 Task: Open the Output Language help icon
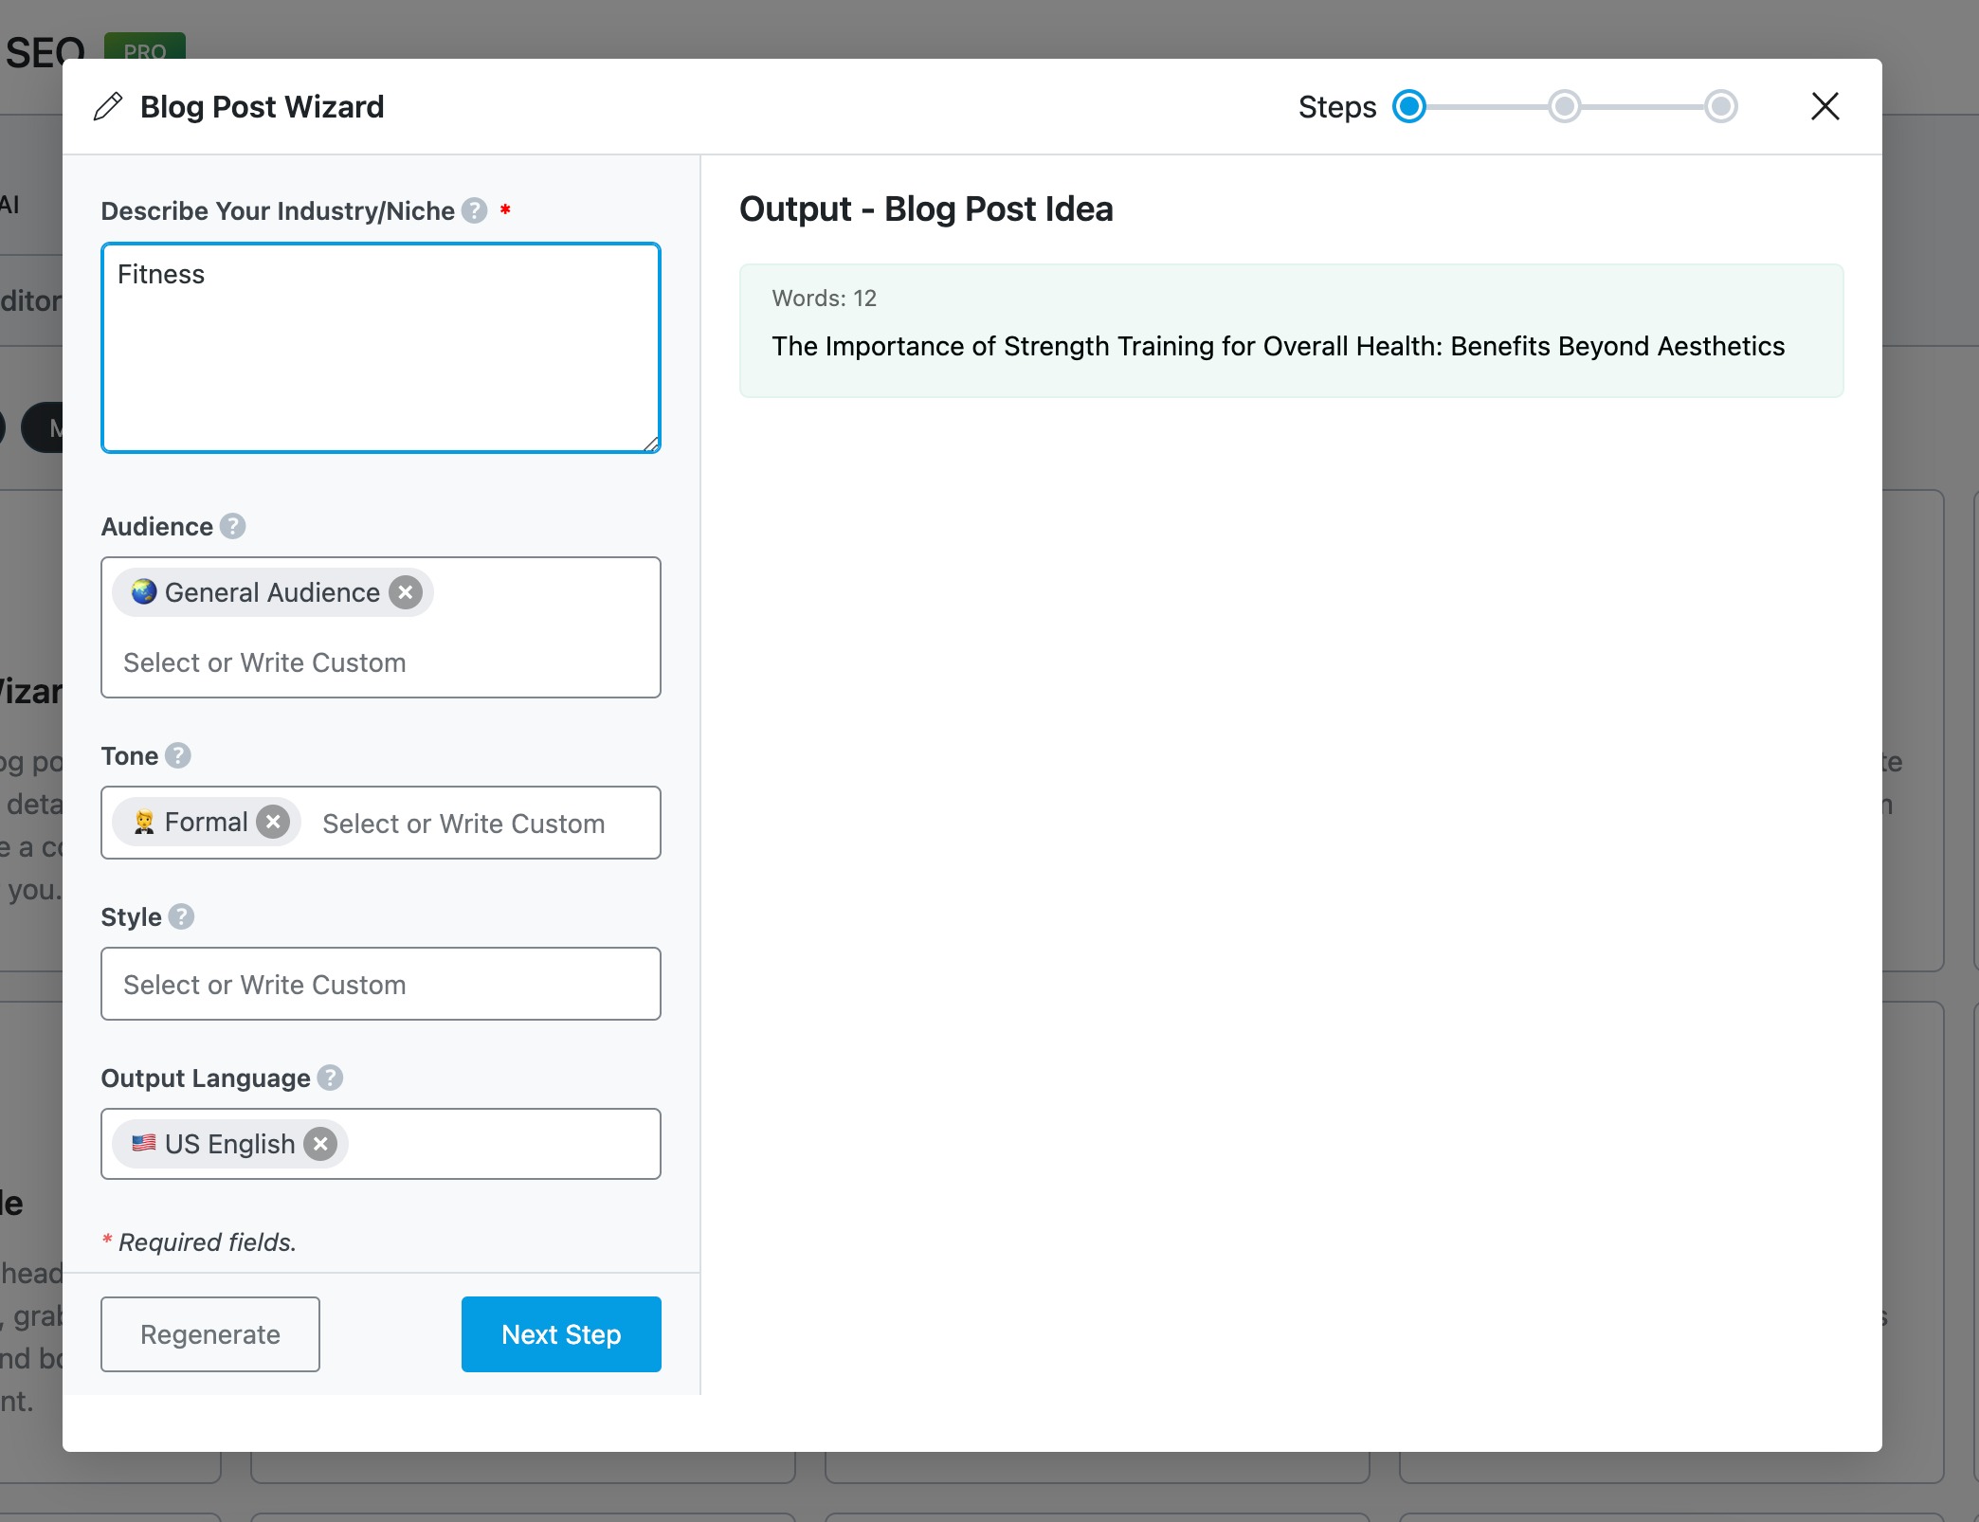(x=330, y=1078)
